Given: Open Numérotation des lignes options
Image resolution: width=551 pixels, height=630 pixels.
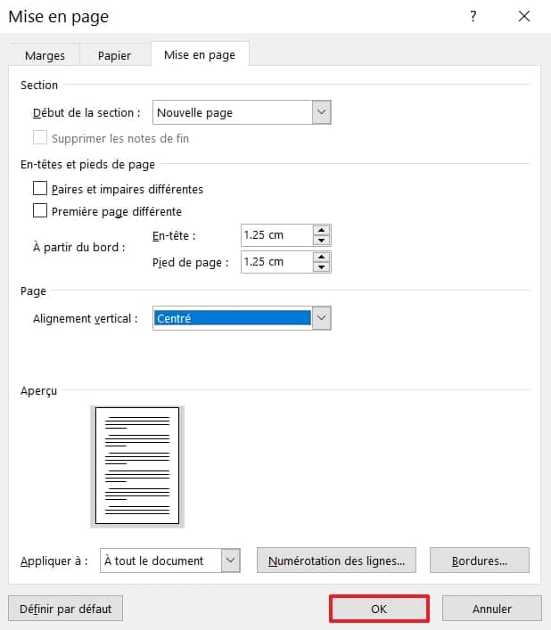Looking at the screenshot, I should pyautogui.click(x=336, y=560).
